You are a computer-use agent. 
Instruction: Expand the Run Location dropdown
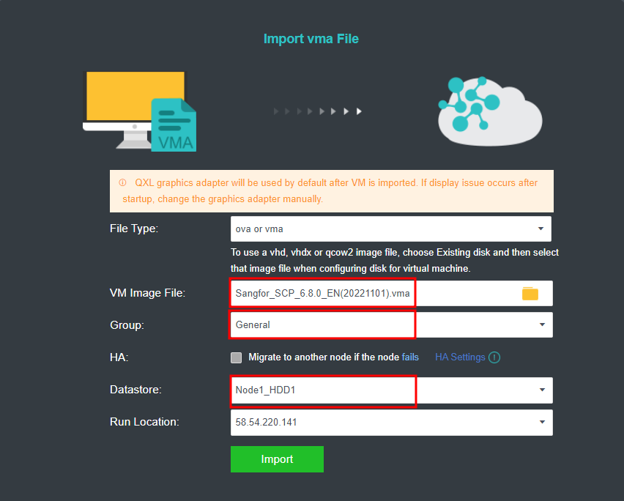pos(392,422)
